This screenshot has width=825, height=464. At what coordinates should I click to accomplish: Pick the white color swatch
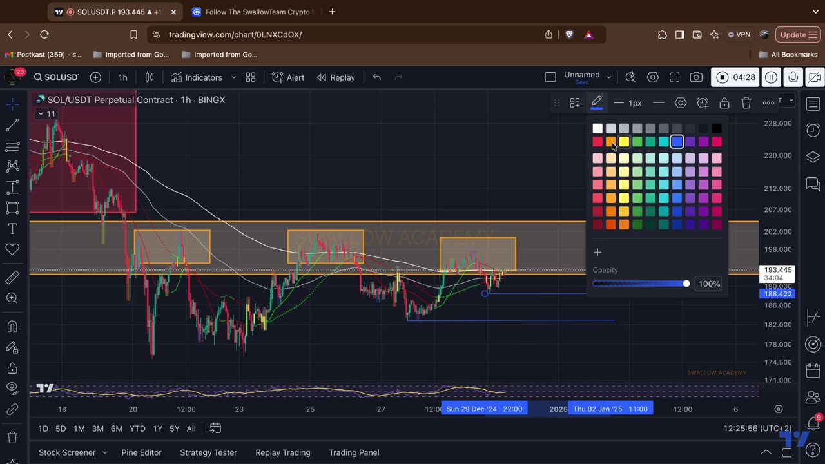point(597,128)
